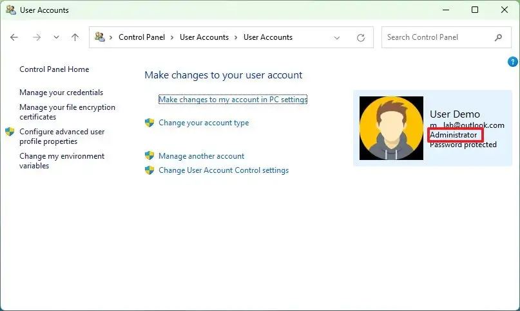Go to Control Panel Home
Screen dimensions: 520x311
(x=54, y=69)
